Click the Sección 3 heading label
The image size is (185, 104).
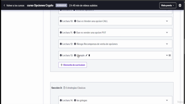(x=57, y=88)
